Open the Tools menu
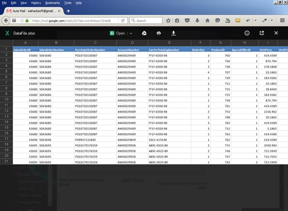Viewport: 288px width, 211px height. click(67, 3)
